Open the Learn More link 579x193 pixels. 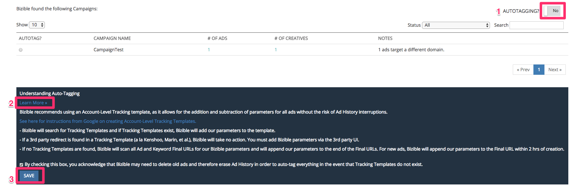[x=33, y=103]
